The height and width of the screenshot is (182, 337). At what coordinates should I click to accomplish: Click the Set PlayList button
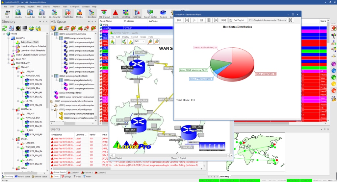pos(237,20)
